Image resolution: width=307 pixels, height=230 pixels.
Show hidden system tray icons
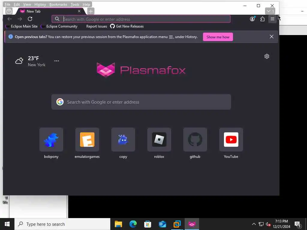254,224
